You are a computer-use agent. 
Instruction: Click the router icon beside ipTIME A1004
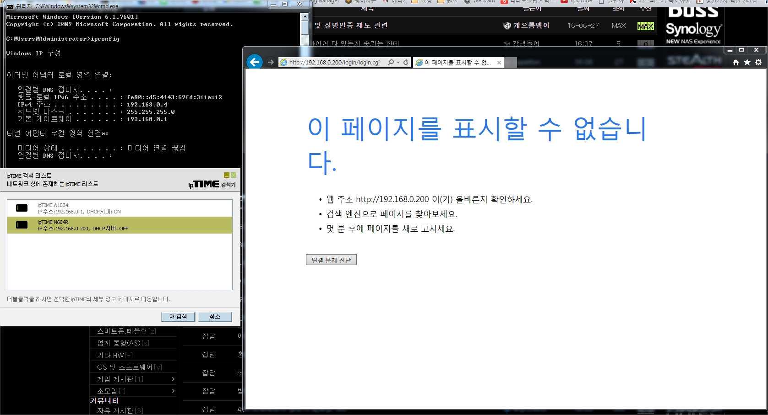click(22, 208)
